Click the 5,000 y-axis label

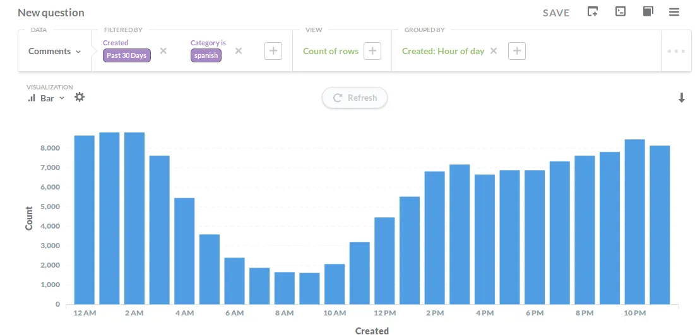(x=50, y=207)
